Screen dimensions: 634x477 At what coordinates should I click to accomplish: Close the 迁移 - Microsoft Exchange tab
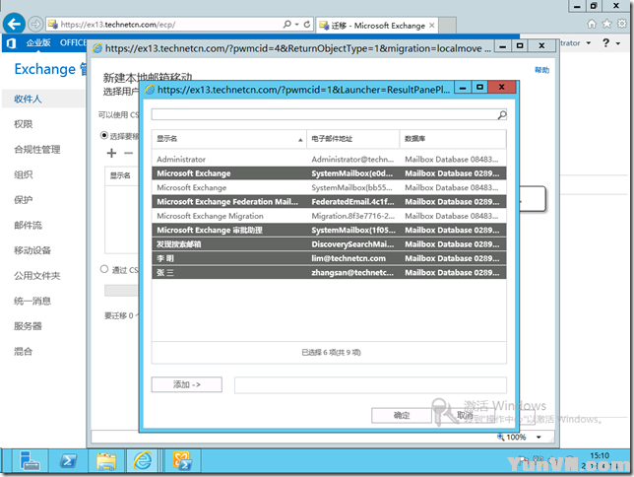432,26
